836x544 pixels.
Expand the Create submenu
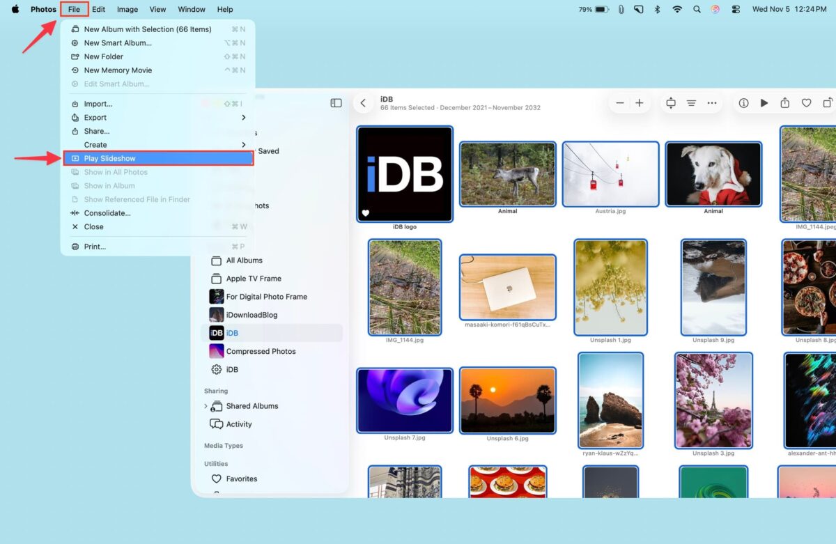click(x=158, y=145)
